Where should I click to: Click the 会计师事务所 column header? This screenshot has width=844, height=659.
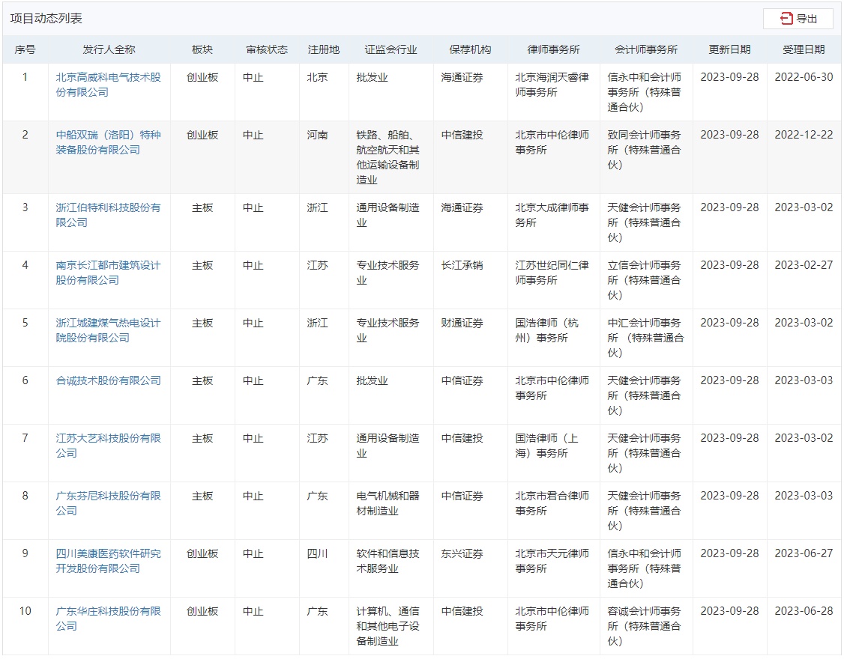646,49
